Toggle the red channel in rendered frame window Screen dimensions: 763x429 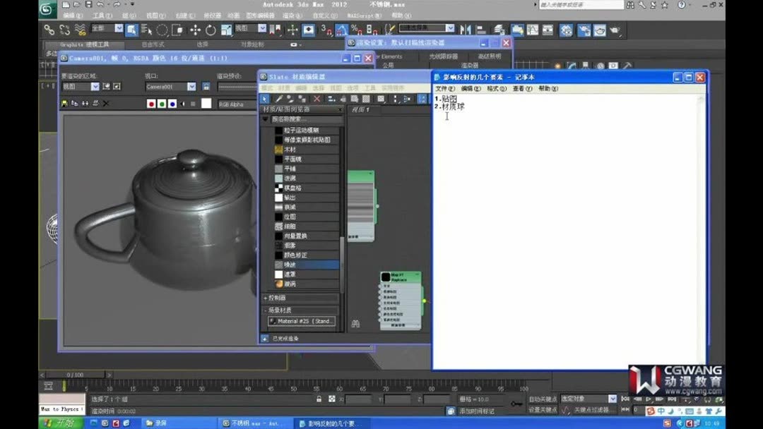point(151,104)
